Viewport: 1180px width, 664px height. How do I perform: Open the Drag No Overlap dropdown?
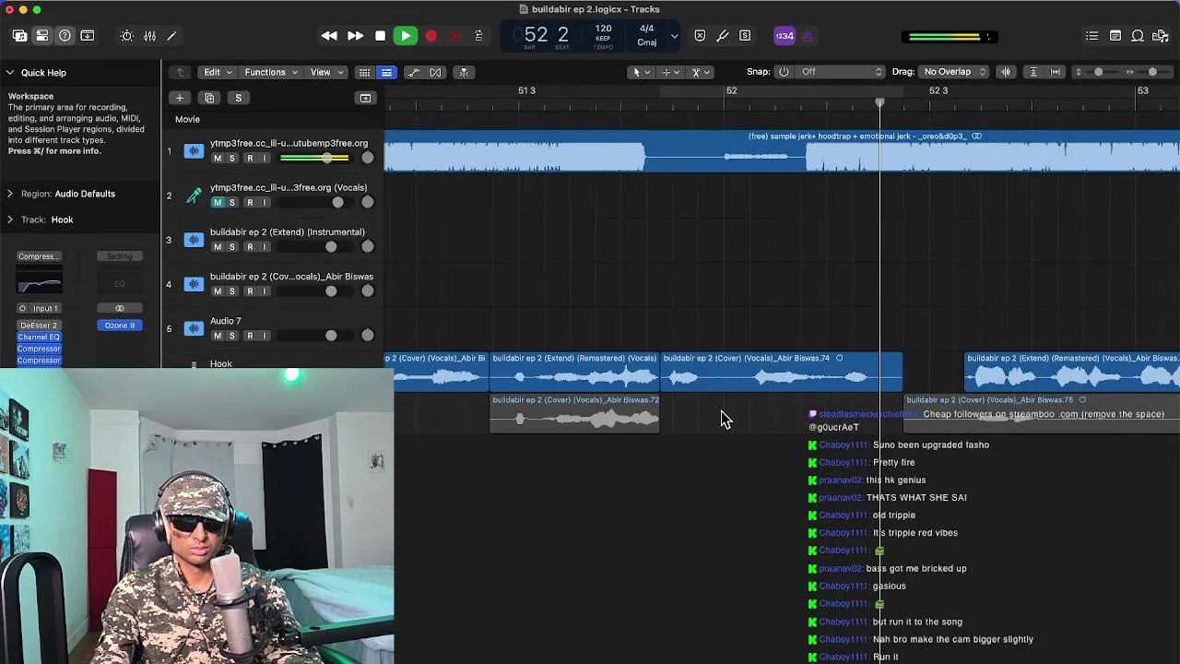(x=954, y=72)
